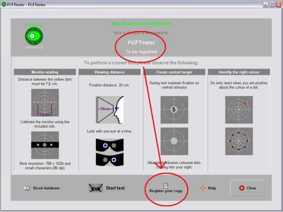Click the Identify the right colour header
Screen dimensions: 283x212
(239, 72)
